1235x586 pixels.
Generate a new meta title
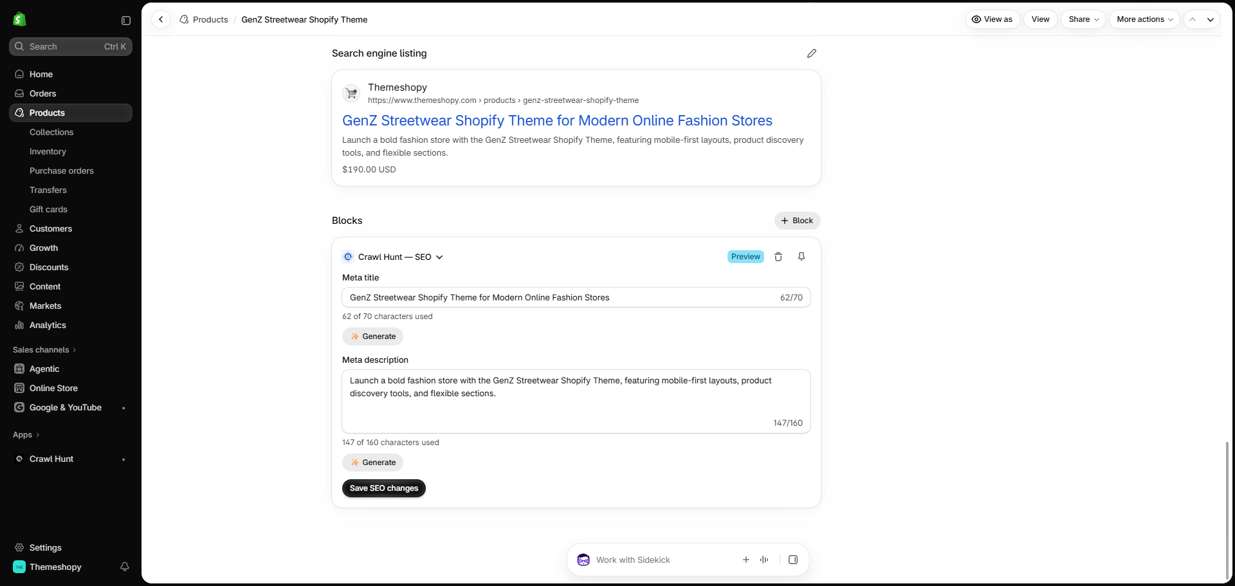(372, 336)
